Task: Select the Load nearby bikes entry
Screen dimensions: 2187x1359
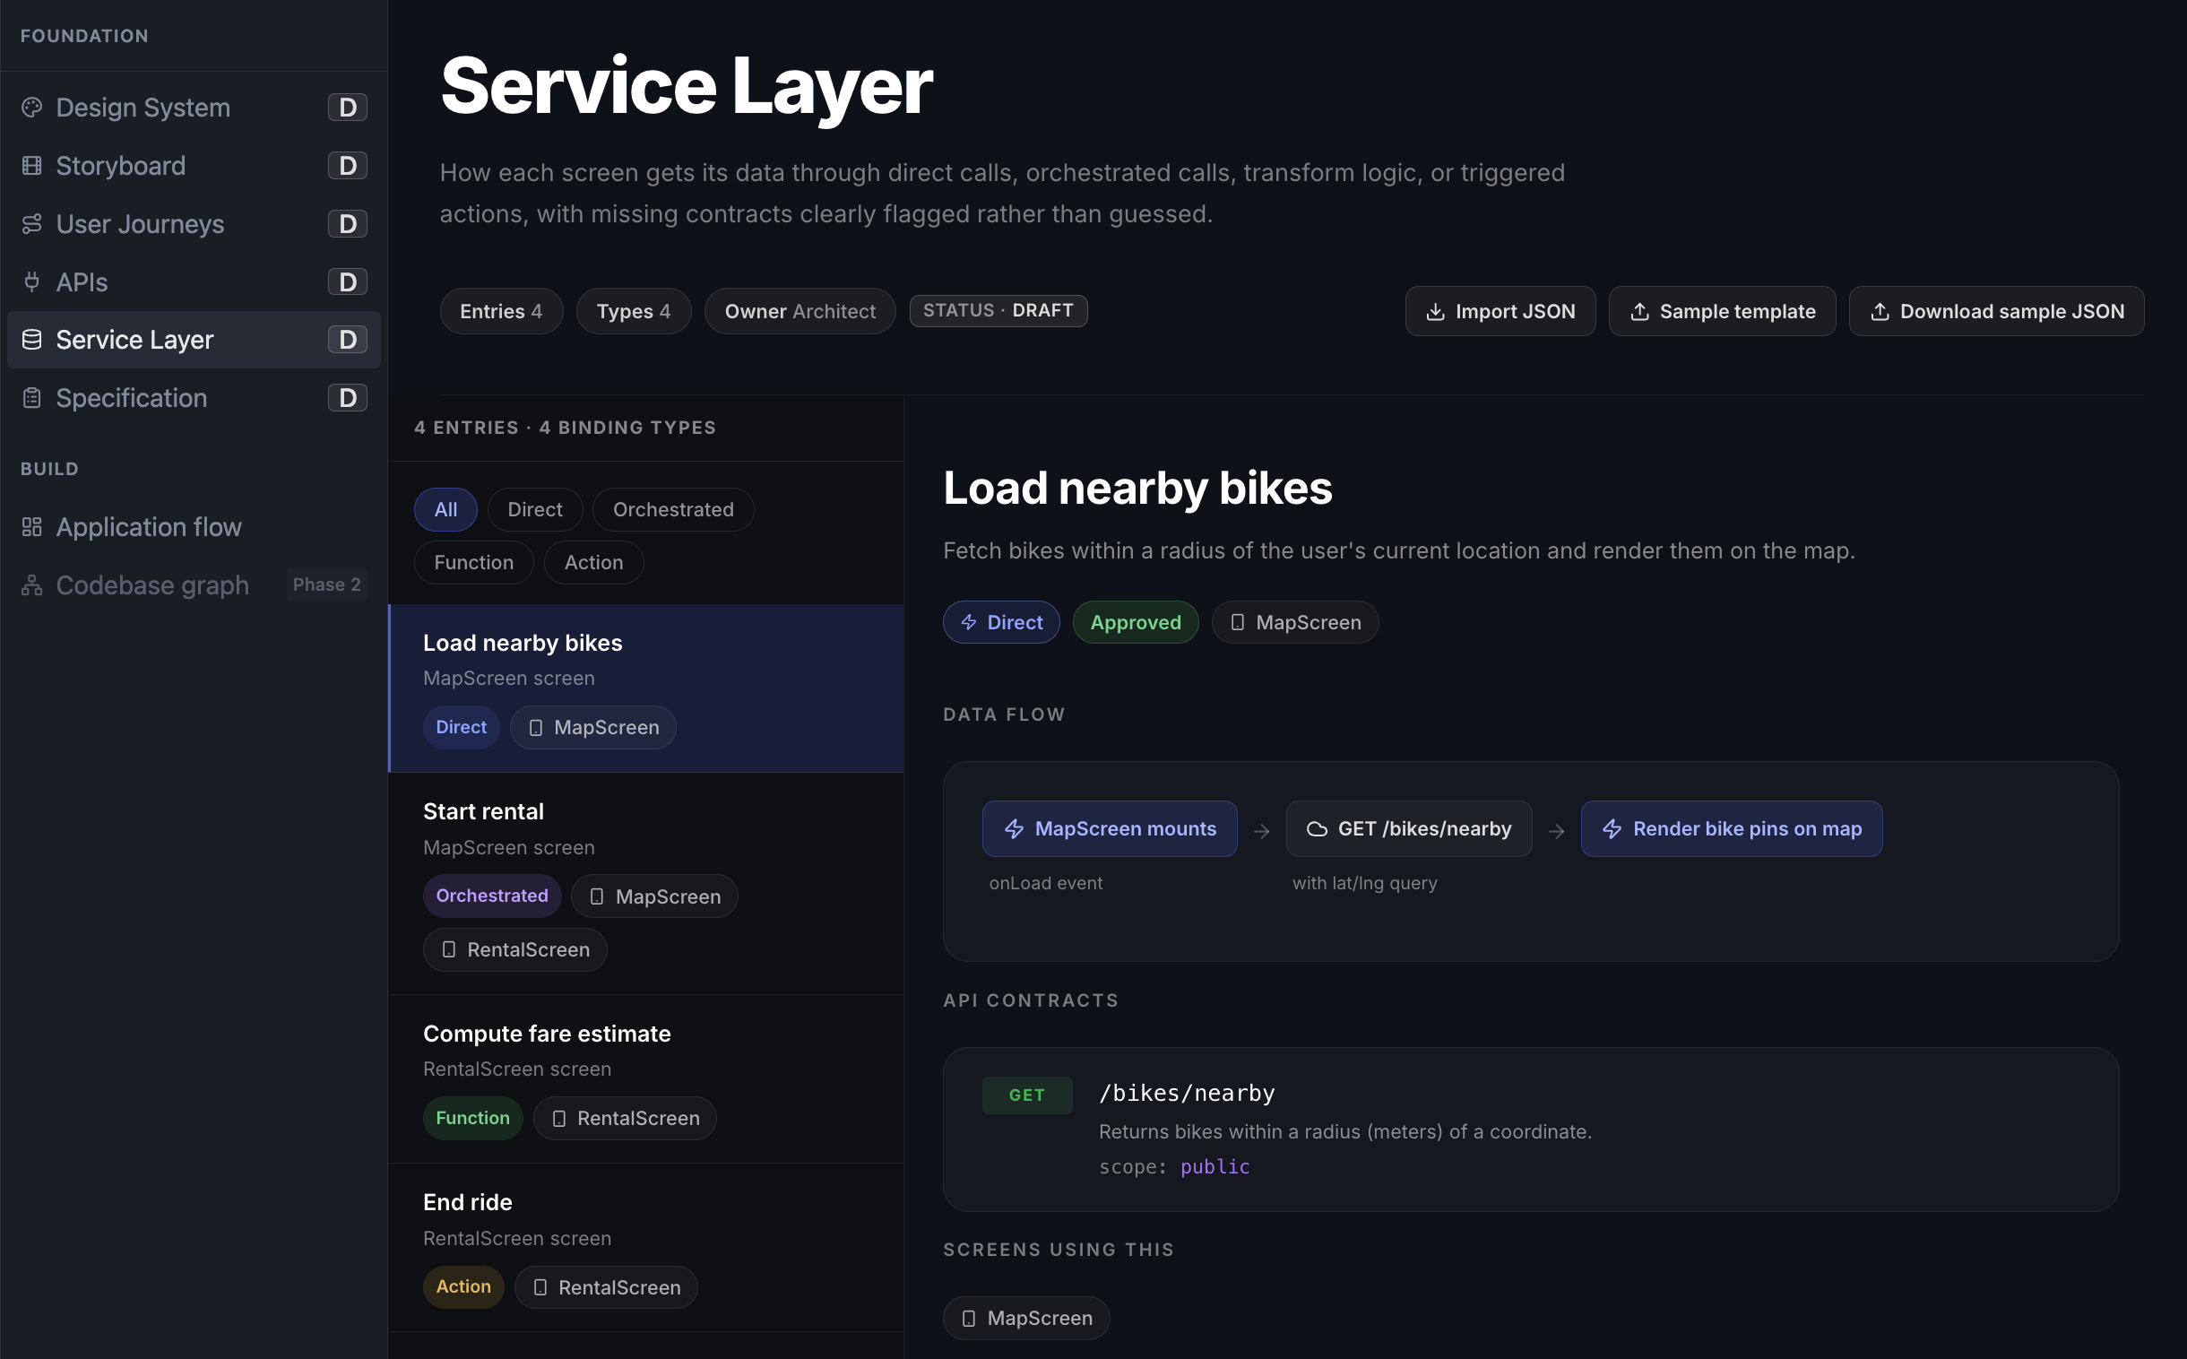Action: pyautogui.click(x=646, y=688)
